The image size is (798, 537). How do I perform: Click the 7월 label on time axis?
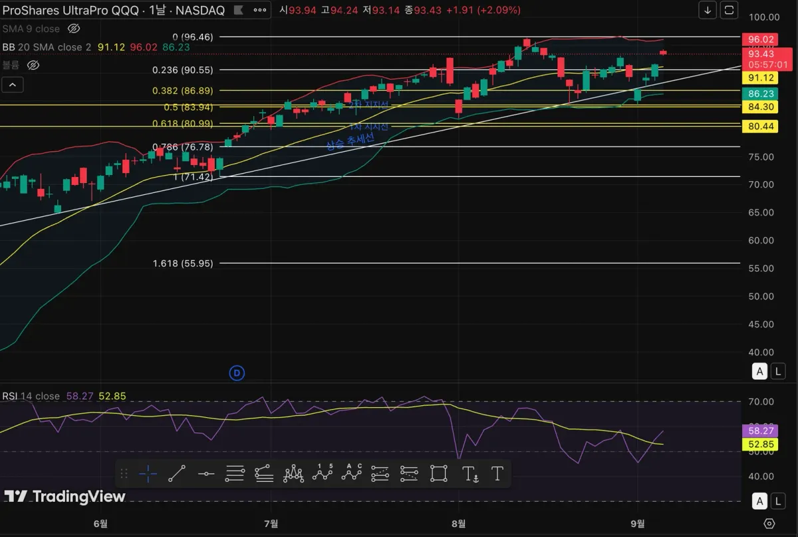click(271, 523)
